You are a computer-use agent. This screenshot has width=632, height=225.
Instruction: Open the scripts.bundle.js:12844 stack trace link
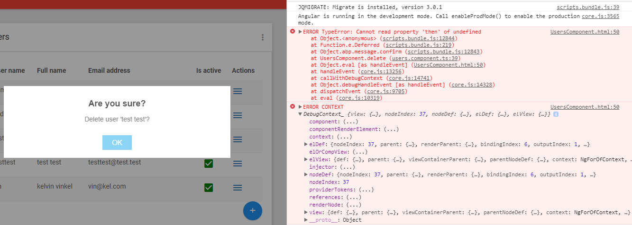pos(418,39)
